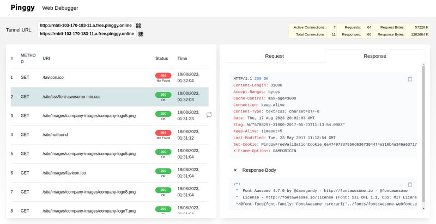Show QR code for the https tunnel URL
Image resolution: width=436 pixels, height=224 pixels.
(x=141, y=34)
